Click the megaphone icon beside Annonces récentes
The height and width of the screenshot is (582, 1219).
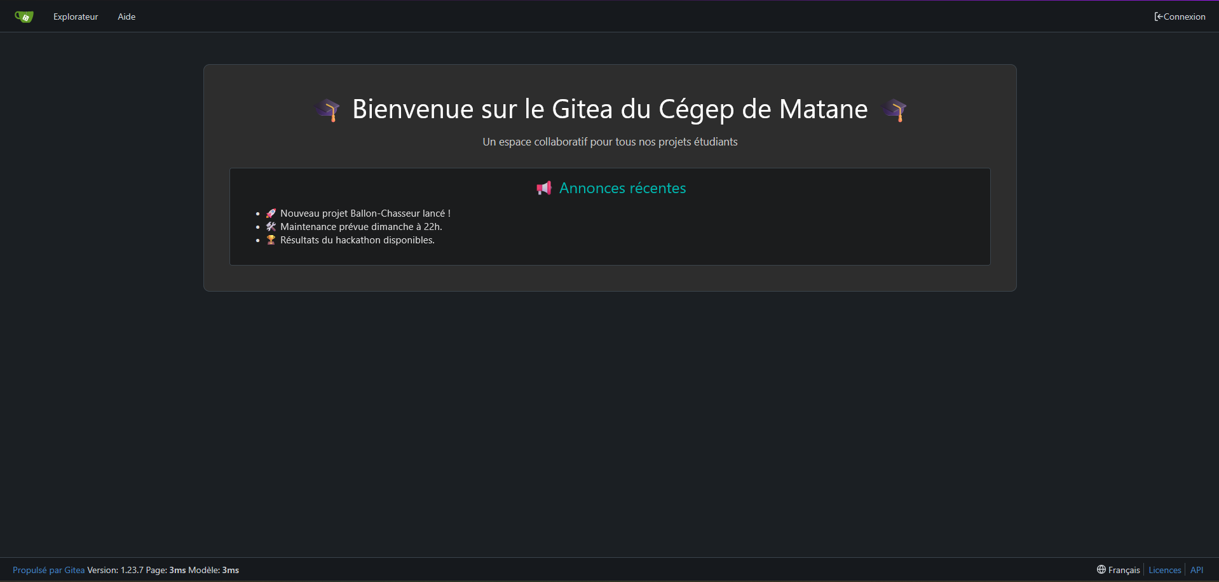pos(544,188)
